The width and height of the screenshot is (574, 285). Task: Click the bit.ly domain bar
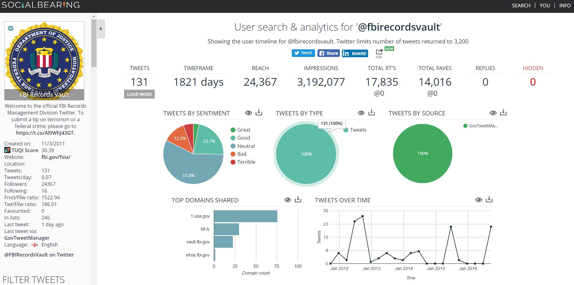coord(226,229)
